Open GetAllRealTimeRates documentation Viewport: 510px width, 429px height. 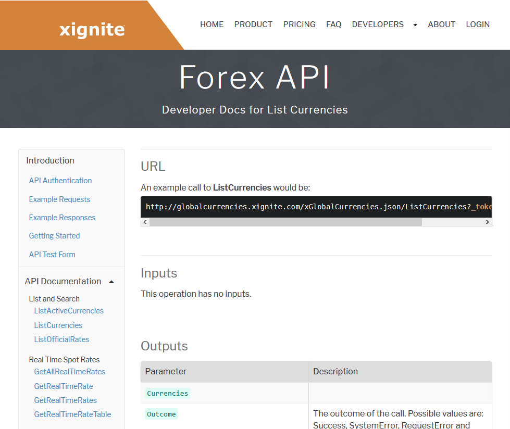coord(70,372)
